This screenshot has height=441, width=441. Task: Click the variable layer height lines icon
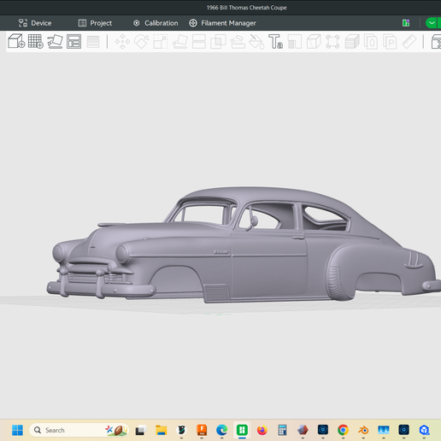pyautogui.click(x=93, y=42)
